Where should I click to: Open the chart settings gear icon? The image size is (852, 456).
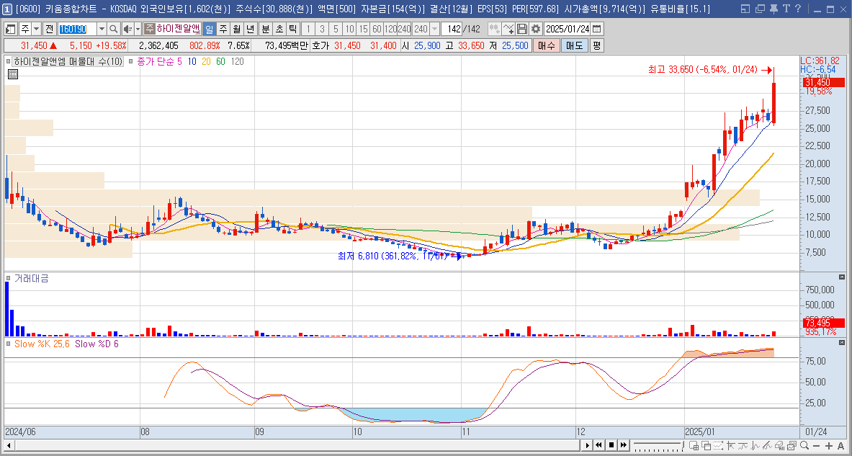coord(536,30)
